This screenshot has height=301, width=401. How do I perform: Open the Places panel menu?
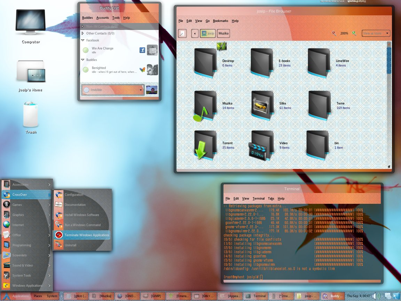(x=38, y=296)
